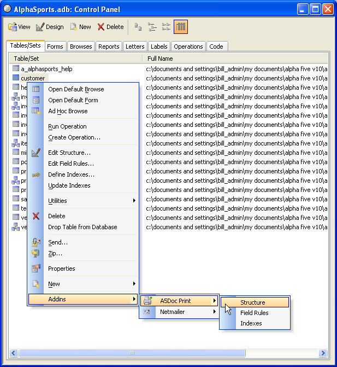
Task: Open the Operations tab
Action: 188,46
